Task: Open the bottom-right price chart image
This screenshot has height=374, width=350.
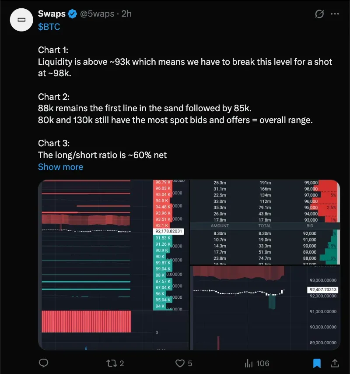Action: [x=265, y=307]
